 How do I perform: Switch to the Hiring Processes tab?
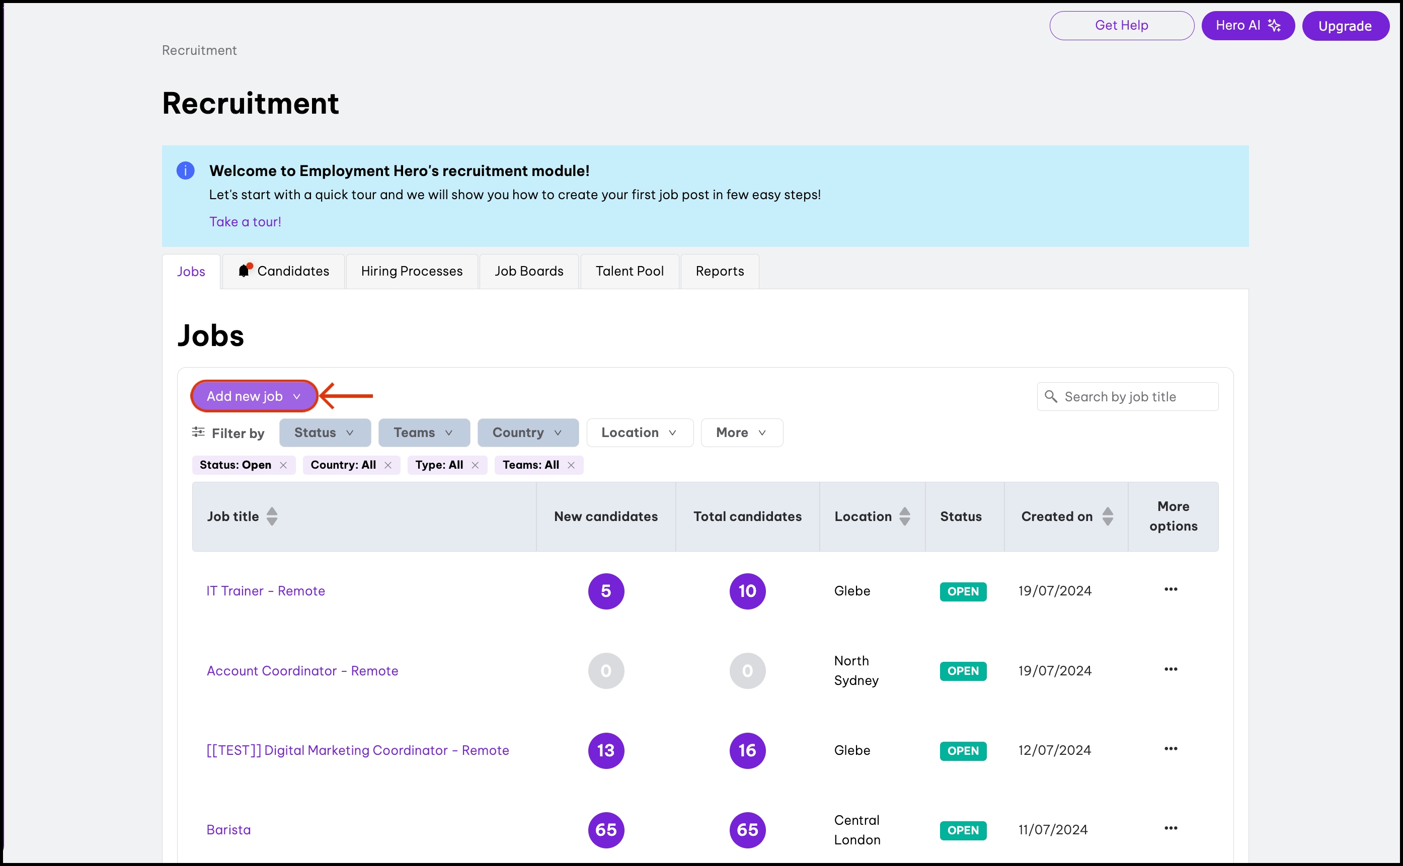coord(412,272)
